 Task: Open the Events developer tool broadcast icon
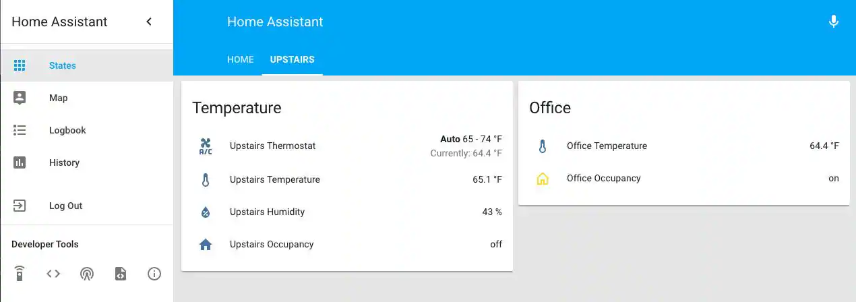pos(87,274)
